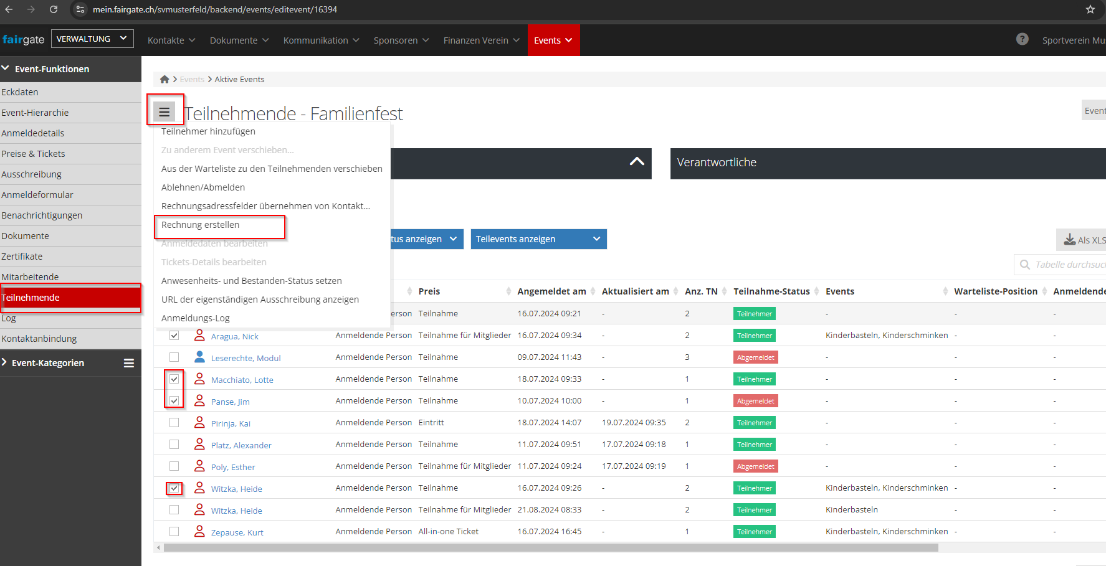Click the help question mark icon

tap(1022, 39)
